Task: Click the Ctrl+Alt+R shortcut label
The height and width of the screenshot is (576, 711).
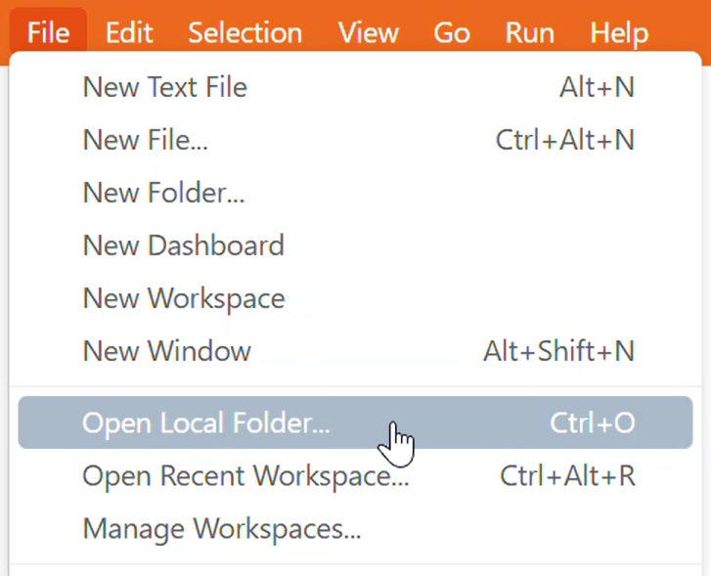Action: [567, 476]
